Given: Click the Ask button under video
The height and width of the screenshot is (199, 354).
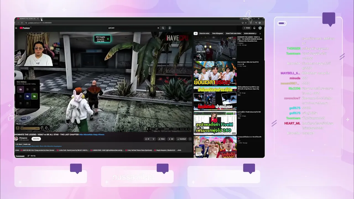Looking at the screenshot, I should [x=171, y=139].
